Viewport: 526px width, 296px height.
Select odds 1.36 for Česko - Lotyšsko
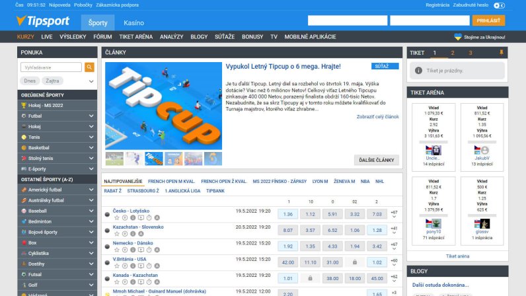point(288,214)
